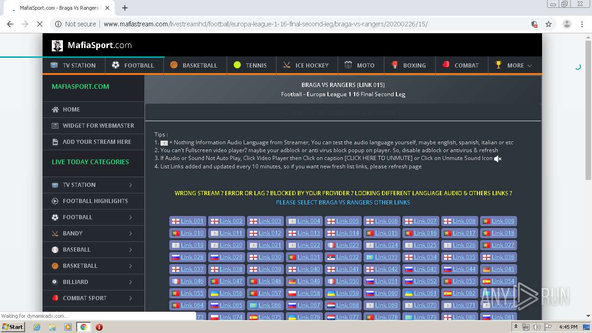Open Internet Explorer from taskbar

click(x=37, y=327)
